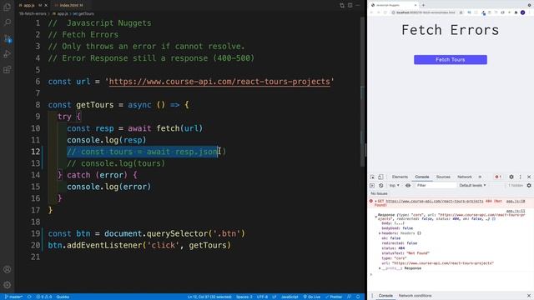Open the course-api URL link in code
The image size is (534, 300).
219,82
